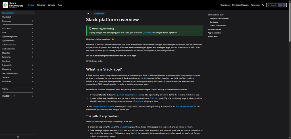Expand the Block Kit chevron

pyautogui.click(x=32, y=53)
